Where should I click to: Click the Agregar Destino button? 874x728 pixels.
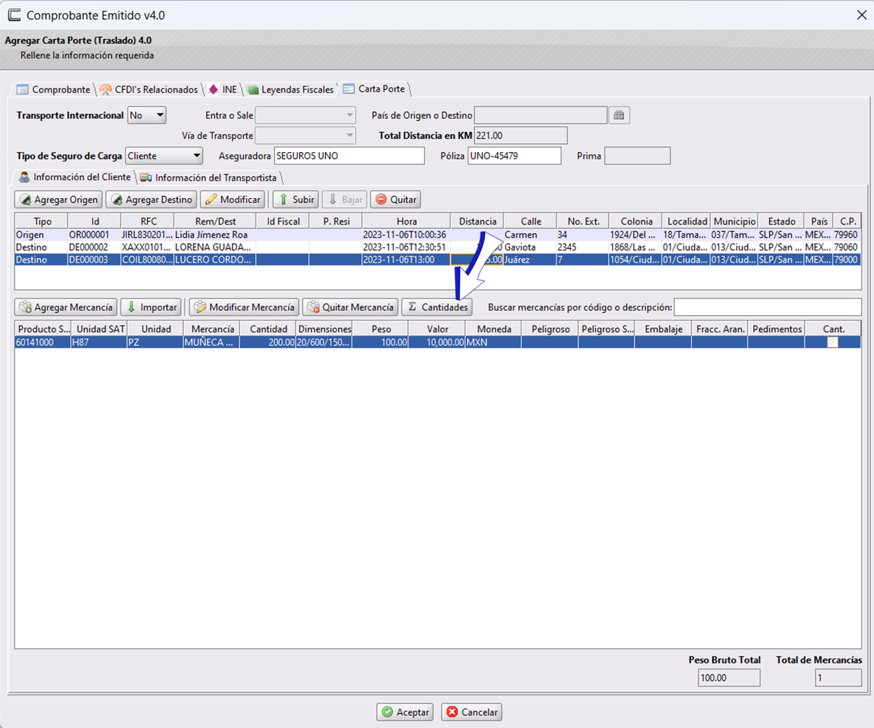click(152, 199)
